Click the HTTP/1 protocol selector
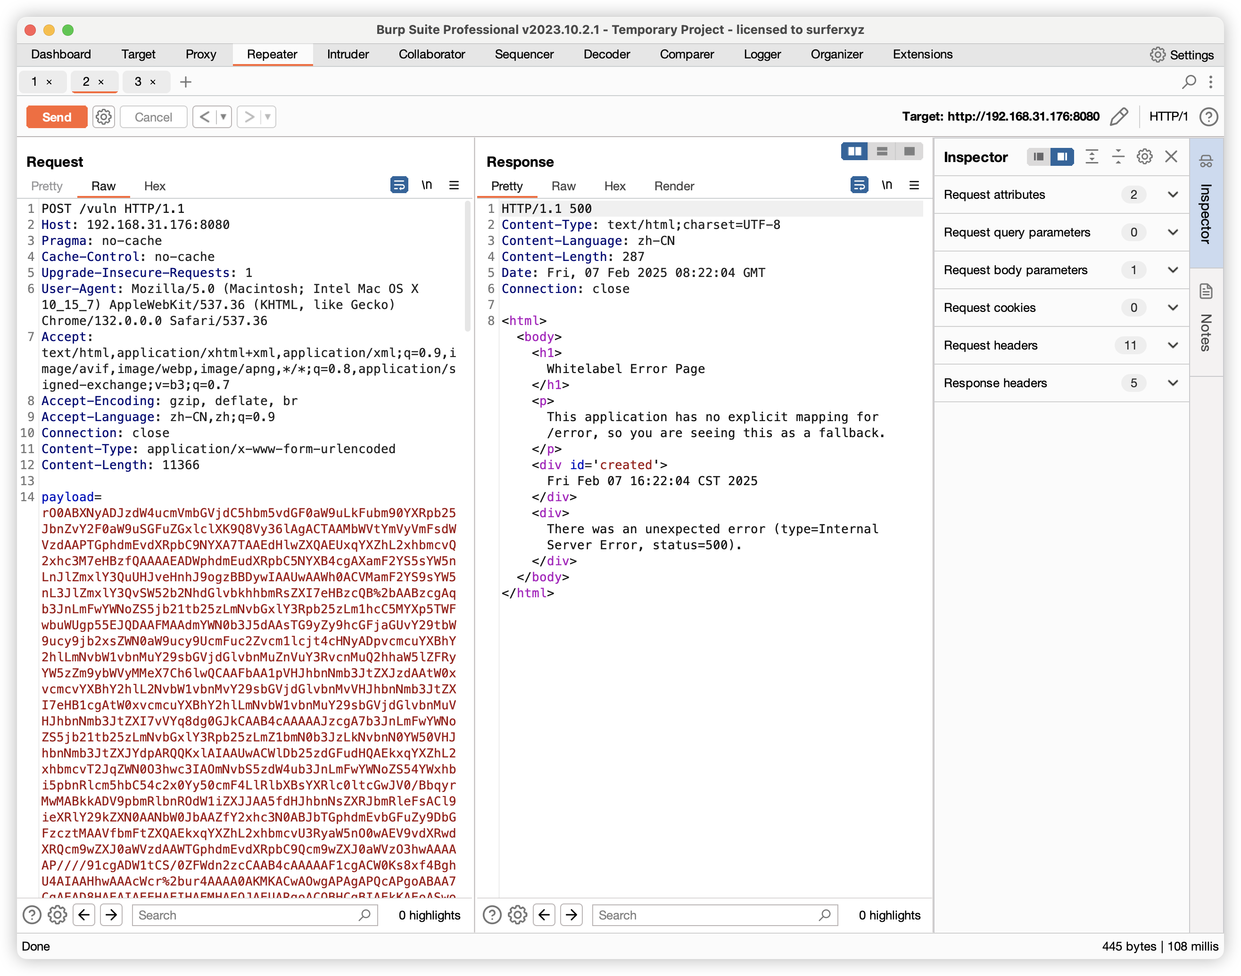1241x976 pixels. (x=1168, y=116)
